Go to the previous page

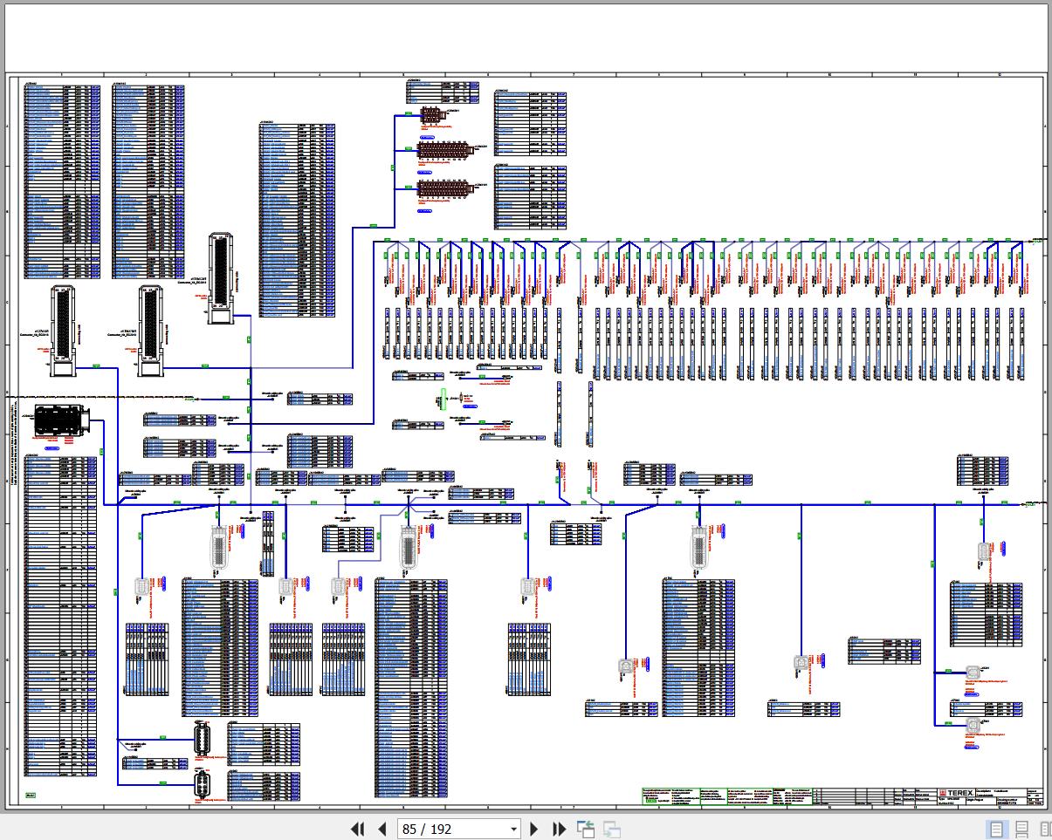click(382, 829)
